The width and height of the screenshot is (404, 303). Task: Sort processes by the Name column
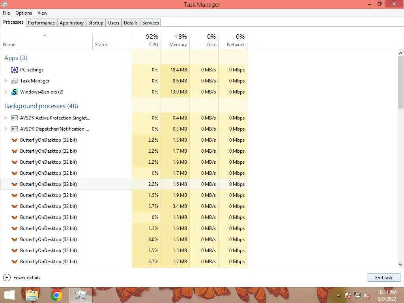(47, 41)
